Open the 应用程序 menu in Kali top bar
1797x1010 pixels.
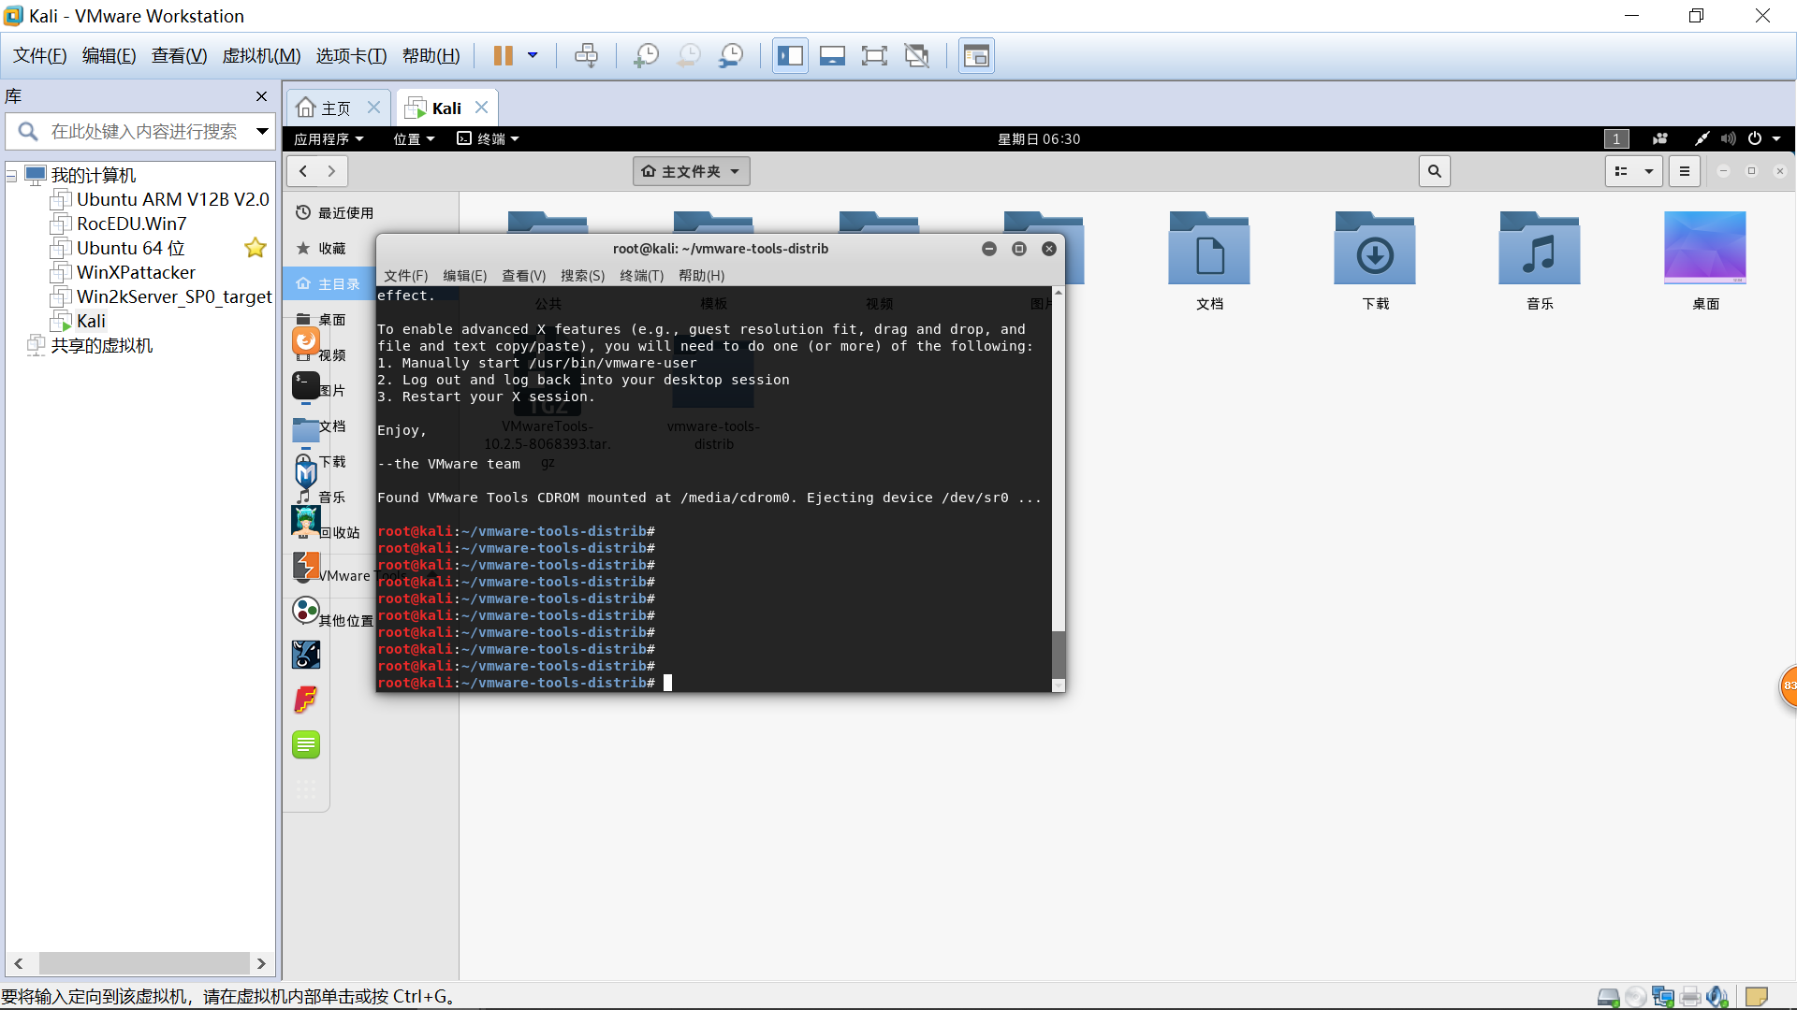329,138
